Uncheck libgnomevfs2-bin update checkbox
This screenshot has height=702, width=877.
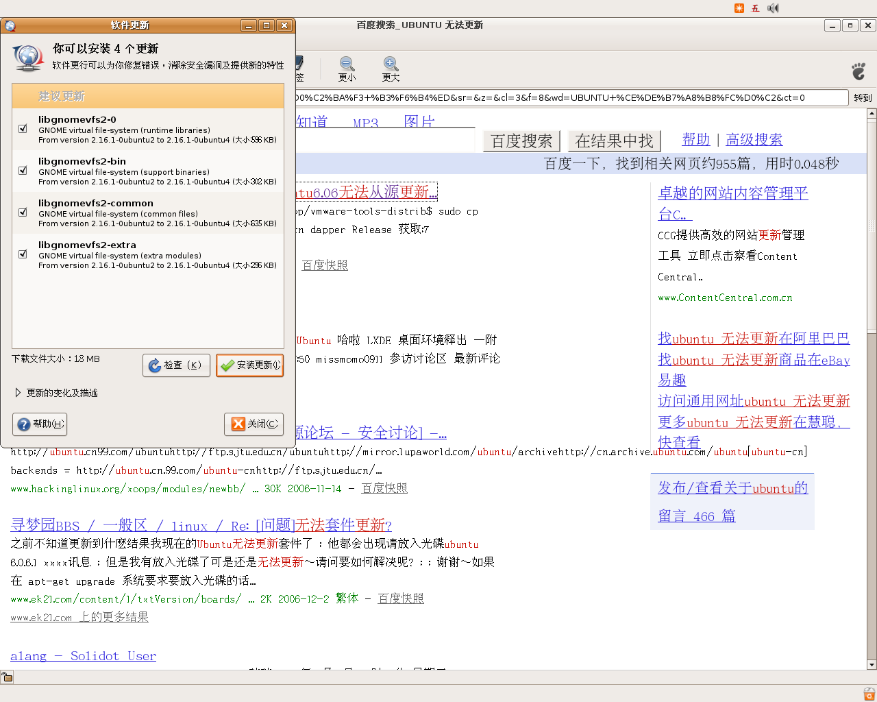pos(23,170)
